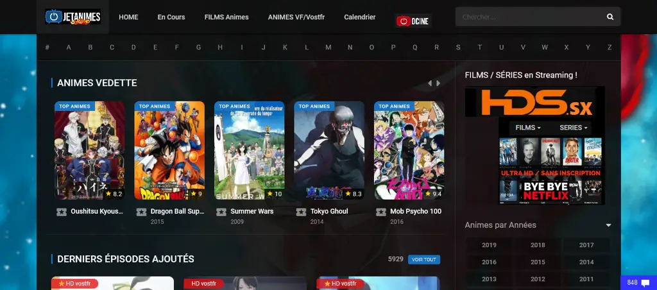Click the HDS.SX advertisement banner
Viewport: 657px width, 290px height.
tap(534, 146)
